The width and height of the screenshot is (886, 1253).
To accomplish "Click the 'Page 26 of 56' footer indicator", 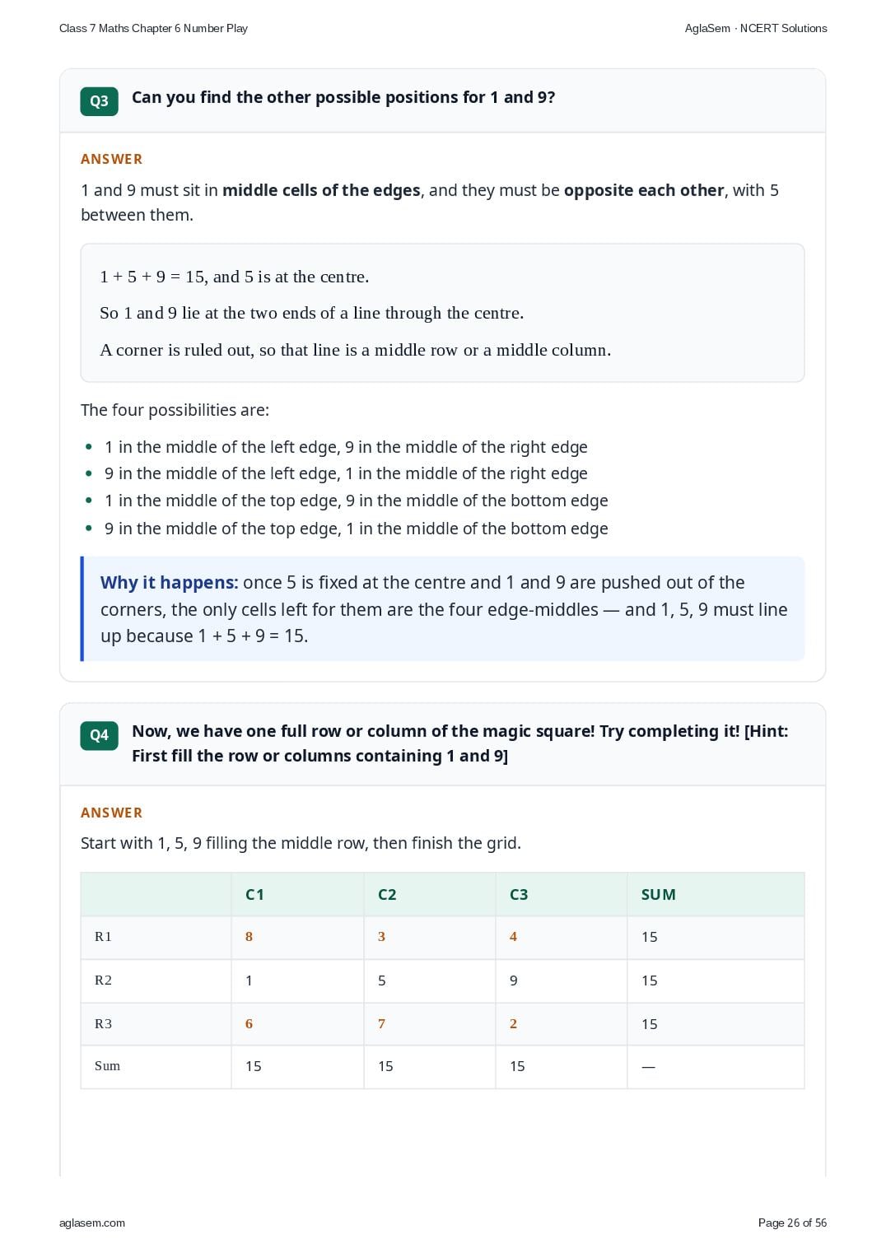I will click(792, 1223).
